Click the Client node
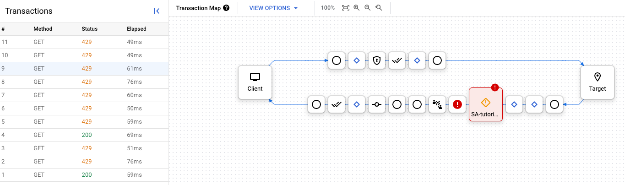 [x=255, y=82]
